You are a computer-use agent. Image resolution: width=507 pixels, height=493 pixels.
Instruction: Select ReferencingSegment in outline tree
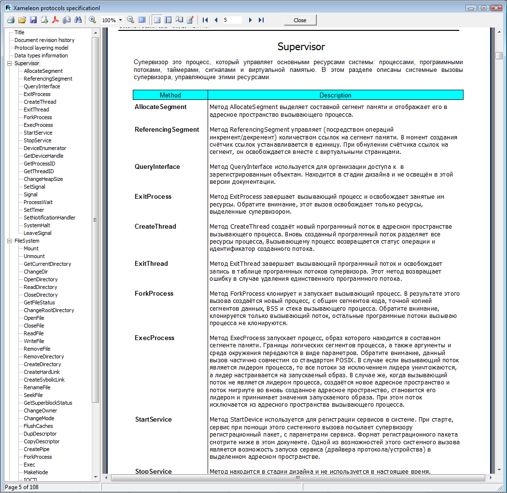coord(48,79)
